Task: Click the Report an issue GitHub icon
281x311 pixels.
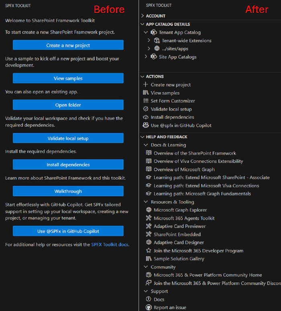Action: (149, 307)
